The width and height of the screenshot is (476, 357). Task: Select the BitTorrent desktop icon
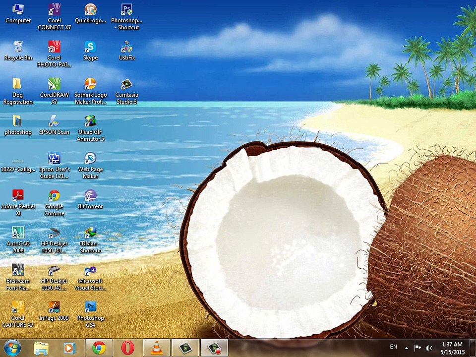(90, 196)
